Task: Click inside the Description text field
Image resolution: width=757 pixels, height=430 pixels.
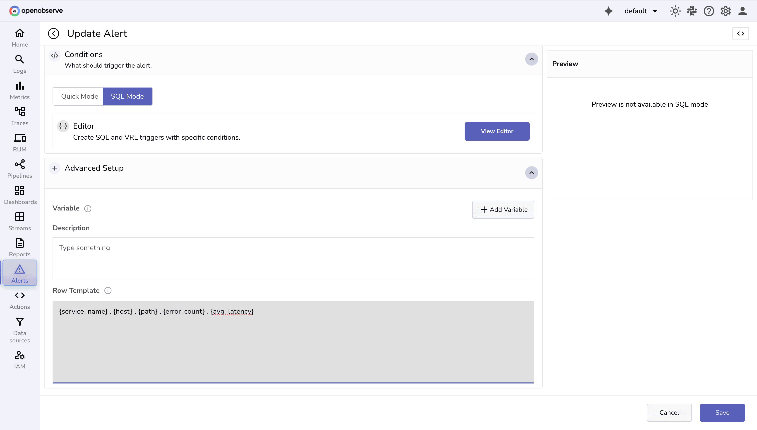Action: 293,259
